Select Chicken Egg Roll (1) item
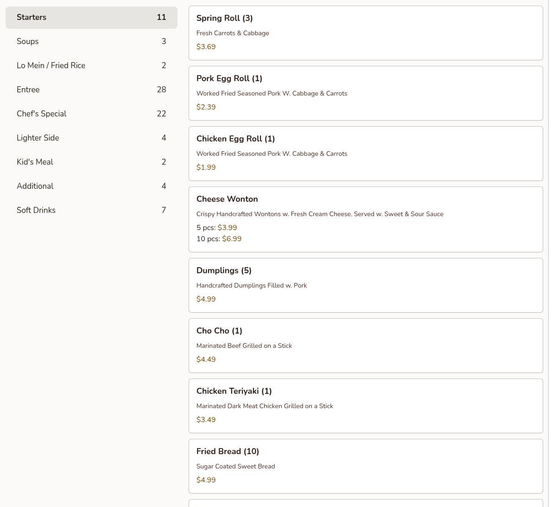This screenshot has height=507, width=558. [365, 154]
